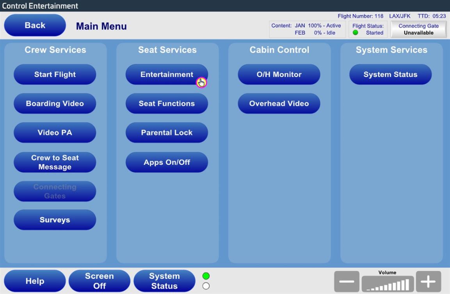The image size is (450, 294).
Task: Click the white indicator dot in bottom bar
Action: (x=206, y=286)
